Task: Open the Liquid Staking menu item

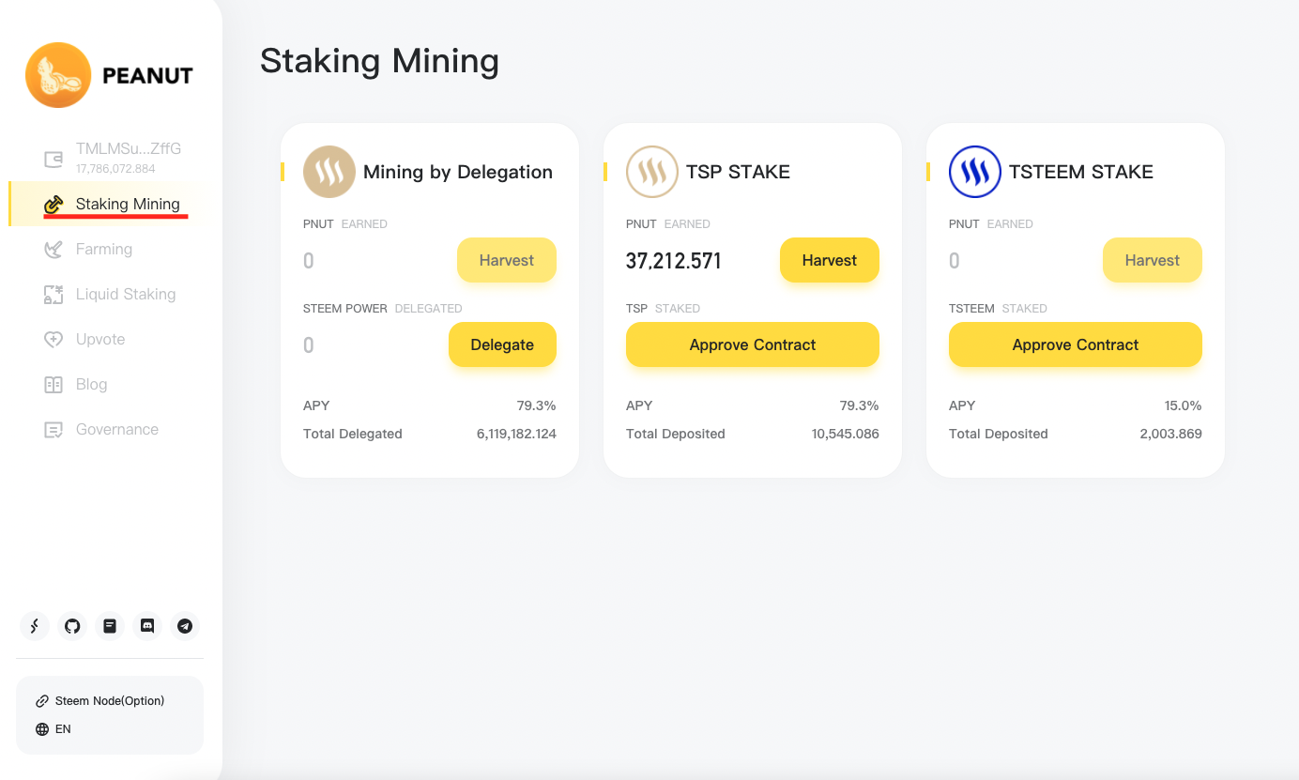Action: [x=125, y=294]
